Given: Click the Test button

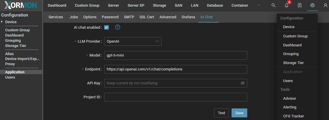Looking at the screenshot, I should 221,113.
